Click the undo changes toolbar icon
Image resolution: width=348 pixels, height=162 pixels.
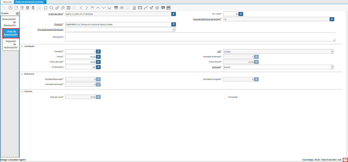click(4, 8)
